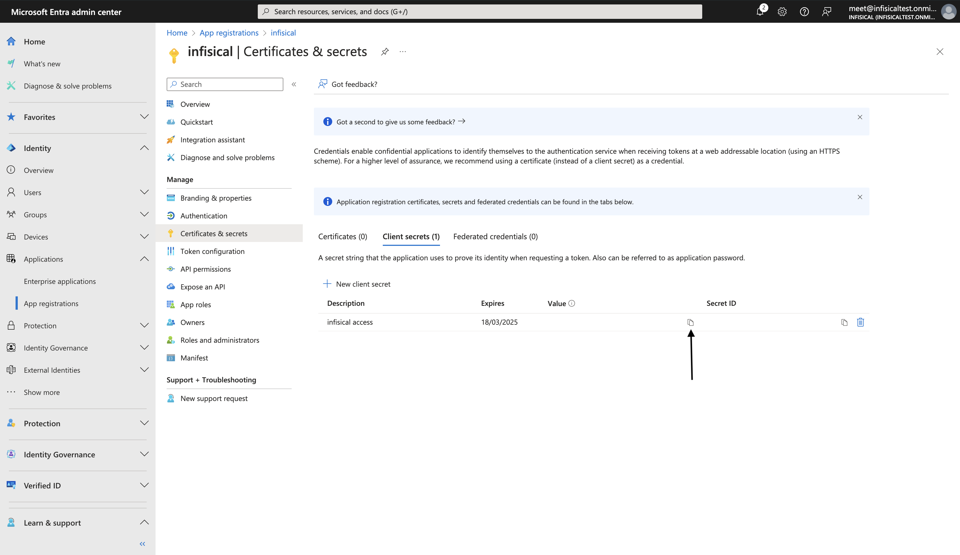Select the Client secrets (1) tab
Image resolution: width=960 pixels, height=555 pixels.
[411, 236]
